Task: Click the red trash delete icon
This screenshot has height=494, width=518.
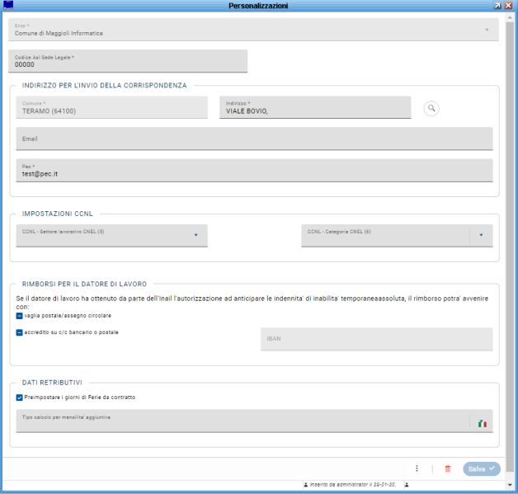Action: [x=448, y=468]
